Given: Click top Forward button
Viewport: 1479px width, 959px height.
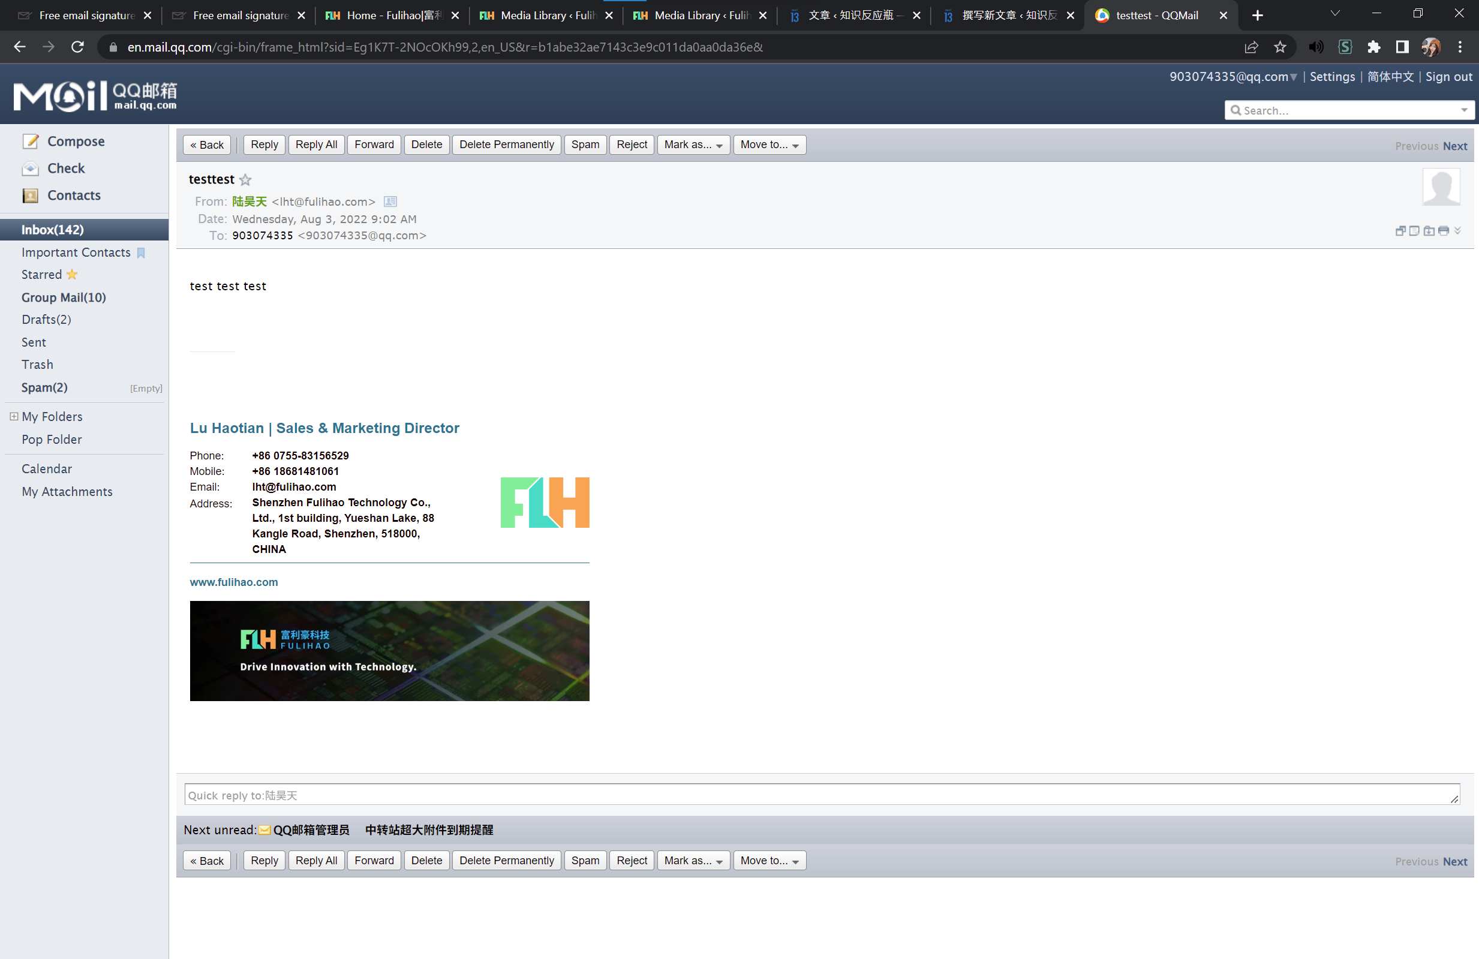Looking at the screenshot, I should 374,145.
